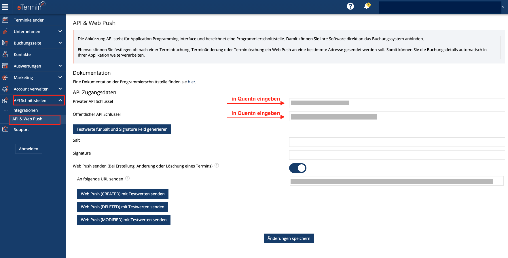
Task: Click the Unternehmen building icon
Action: click(x=5, y=31)
